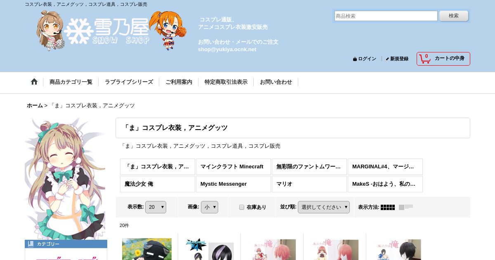Open マリオ category
The image size is (495, 260).
coord(309,184)
